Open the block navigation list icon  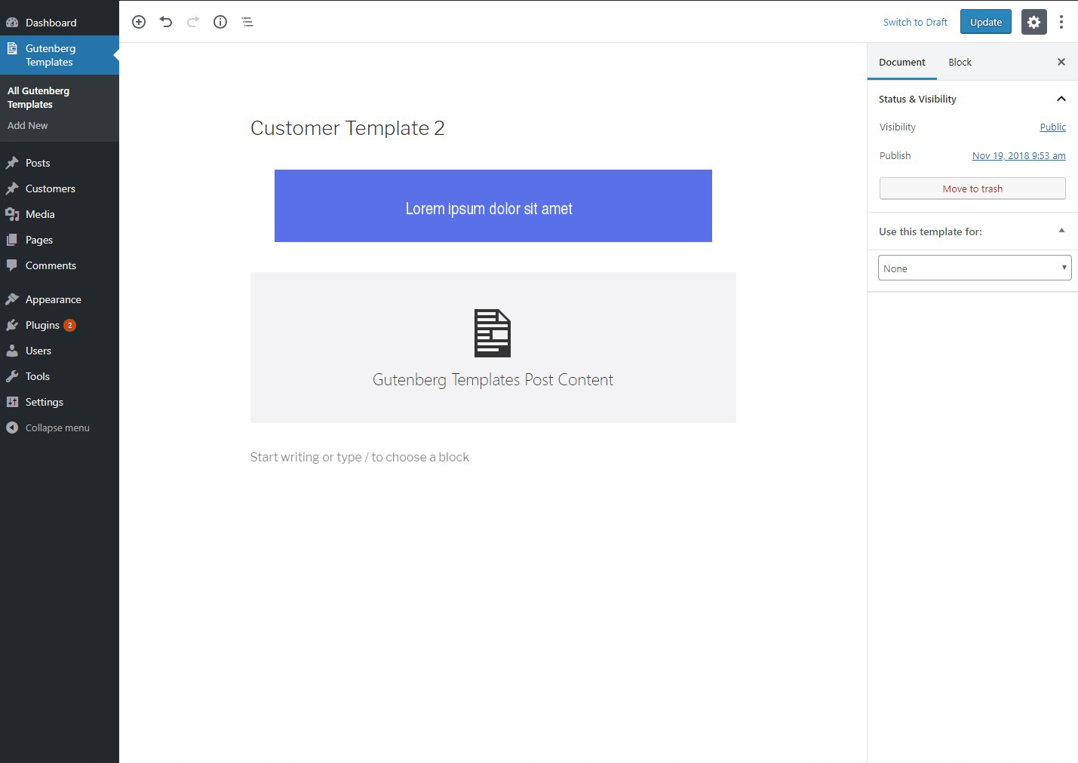pyautogui.click(x=247, y=22)
